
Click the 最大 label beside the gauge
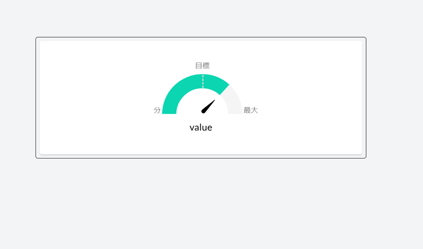pos(251,110)
